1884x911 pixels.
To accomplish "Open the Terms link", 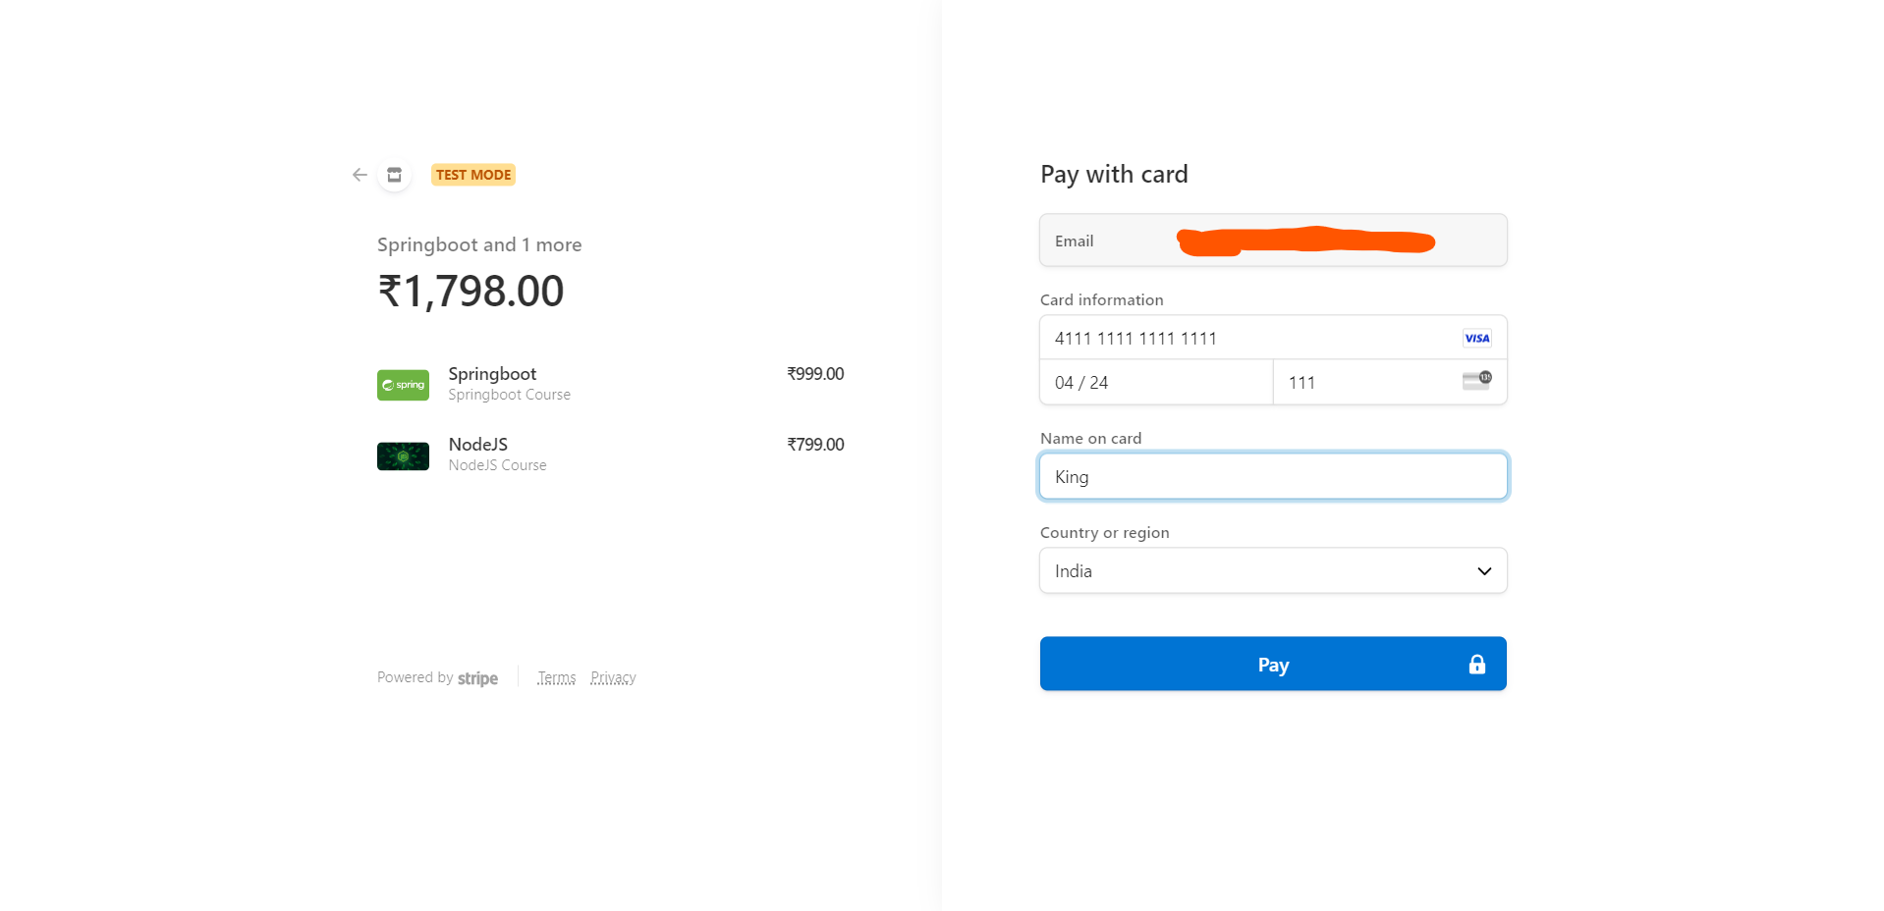I will [x=556, y=678].
